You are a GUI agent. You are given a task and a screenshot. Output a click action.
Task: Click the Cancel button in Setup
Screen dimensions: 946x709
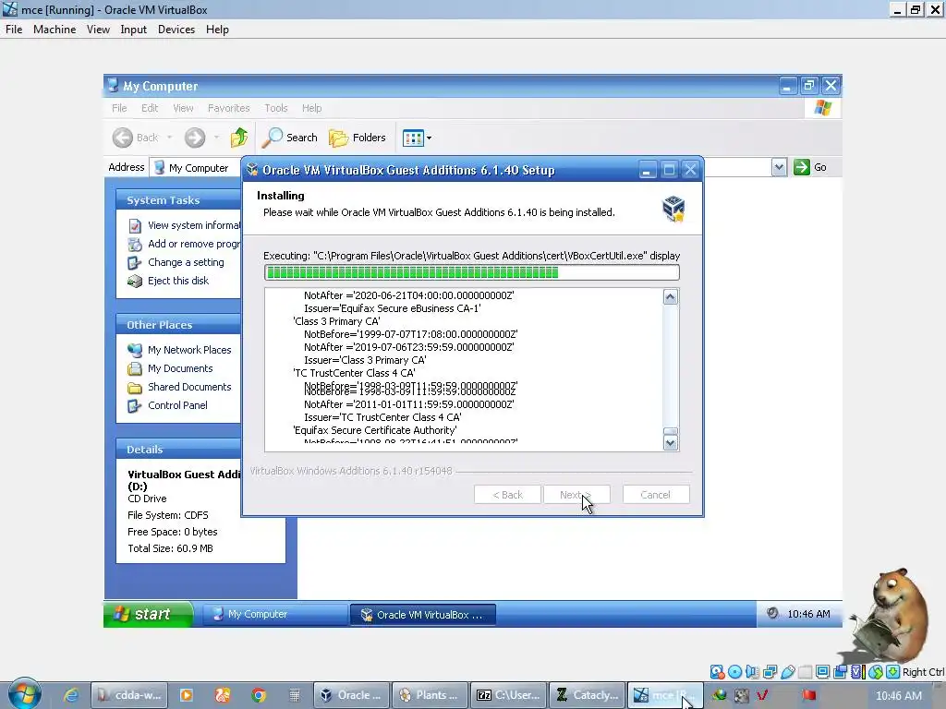tap(656, 495)
